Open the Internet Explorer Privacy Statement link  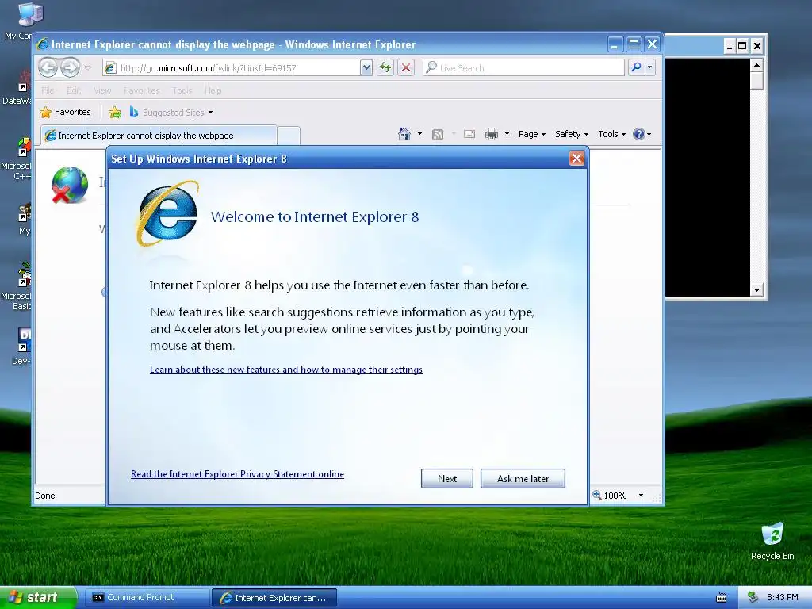237,474
